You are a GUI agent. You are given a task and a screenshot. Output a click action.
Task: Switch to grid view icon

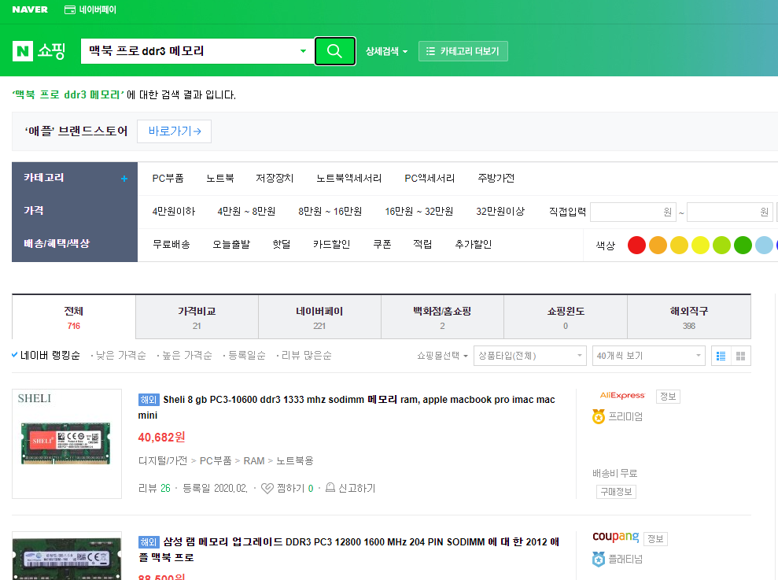coord(741,356)
